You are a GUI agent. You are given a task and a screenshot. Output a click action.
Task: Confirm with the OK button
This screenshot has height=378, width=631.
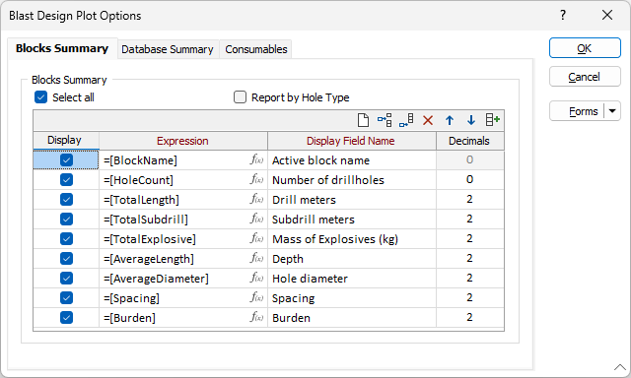585,48
